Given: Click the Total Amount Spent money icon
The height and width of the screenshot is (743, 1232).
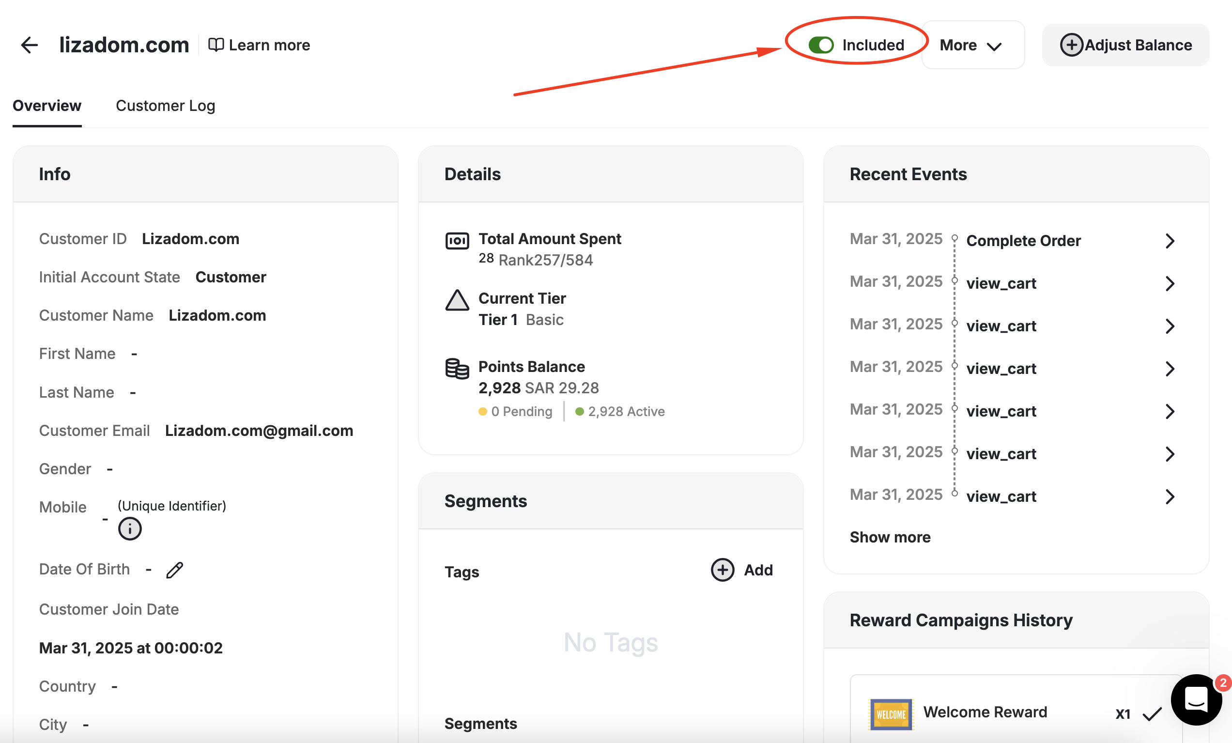Looking at the screenshot, I should [x=457, y=241].
